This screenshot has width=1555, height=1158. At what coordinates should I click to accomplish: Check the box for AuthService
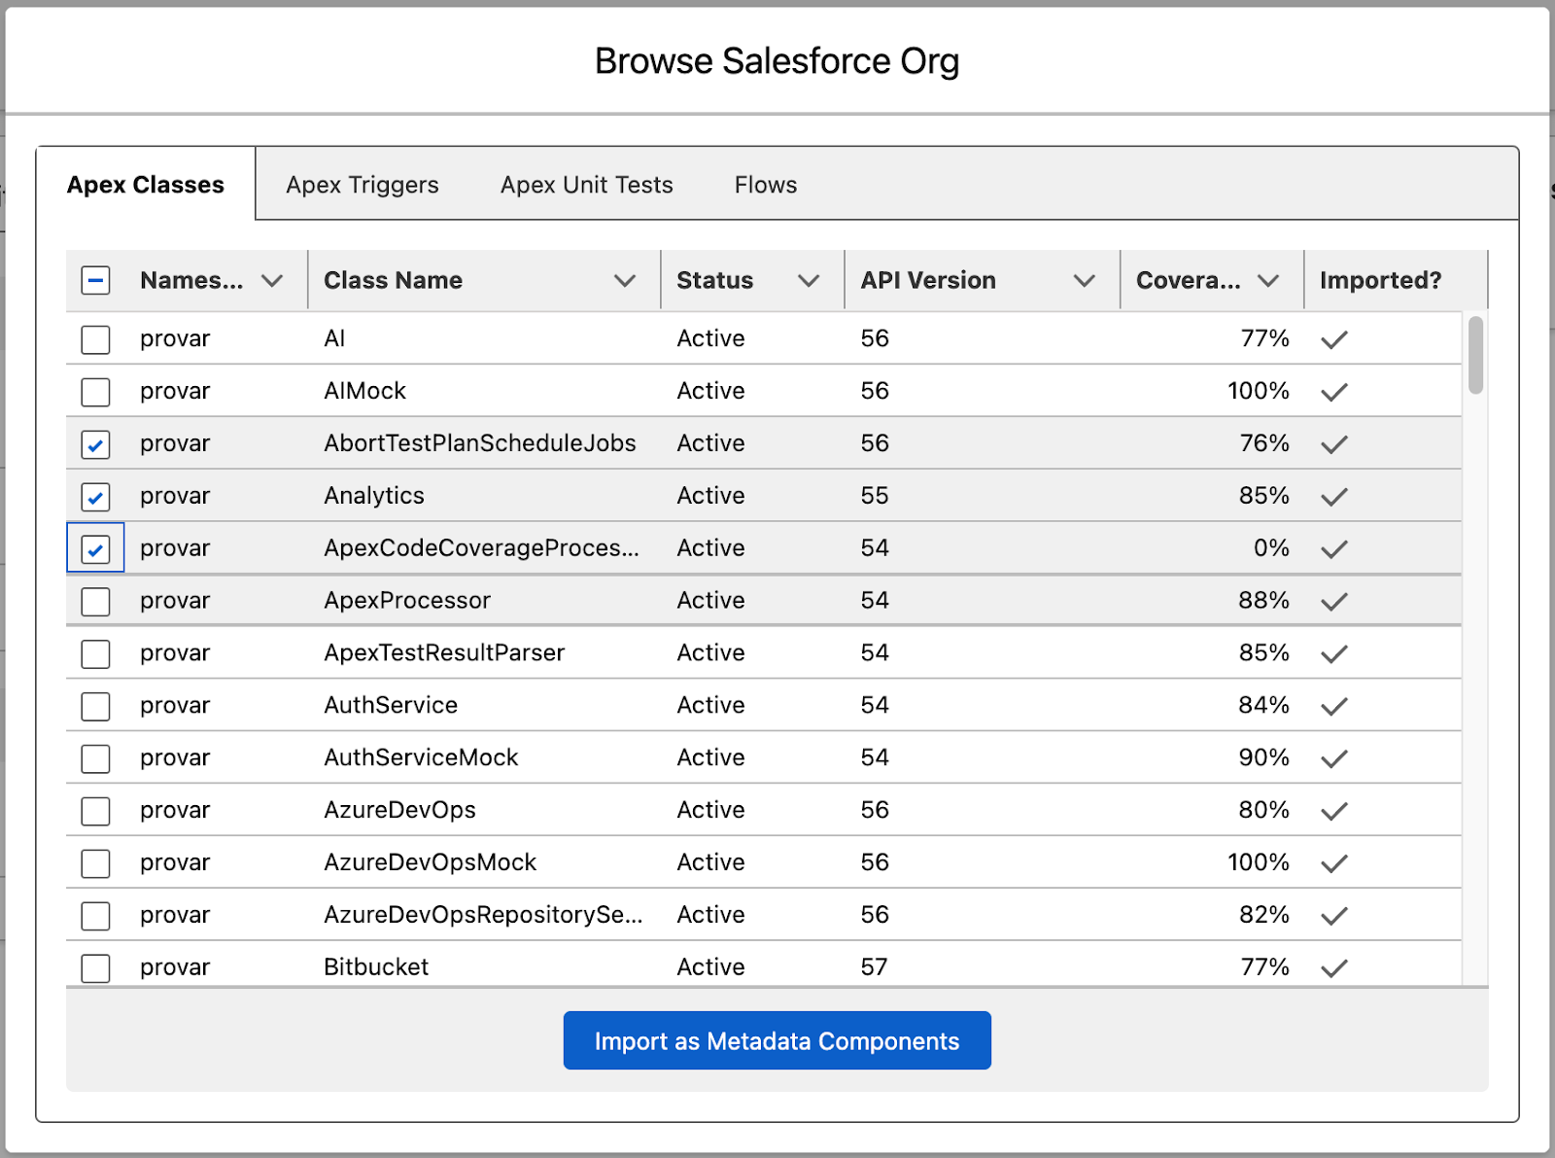tap(95, 707)
